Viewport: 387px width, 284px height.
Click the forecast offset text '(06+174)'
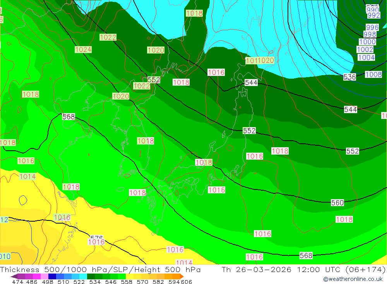pos(366,269)
